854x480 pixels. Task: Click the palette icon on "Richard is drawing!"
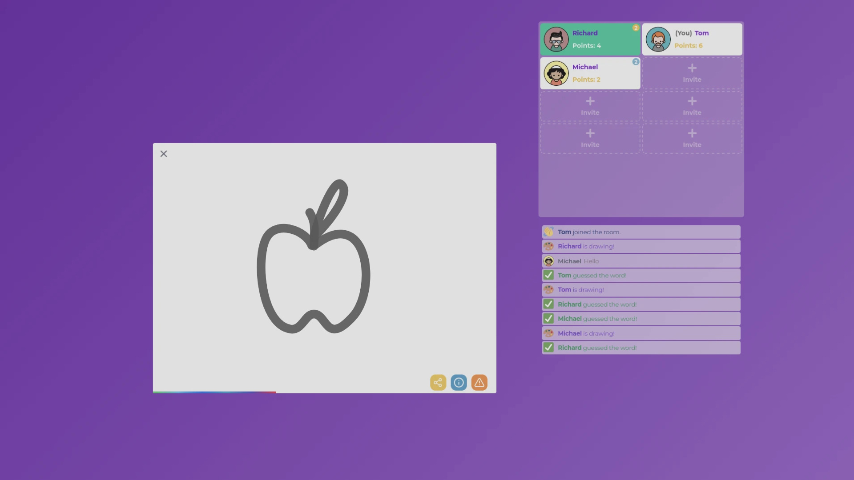549,246
